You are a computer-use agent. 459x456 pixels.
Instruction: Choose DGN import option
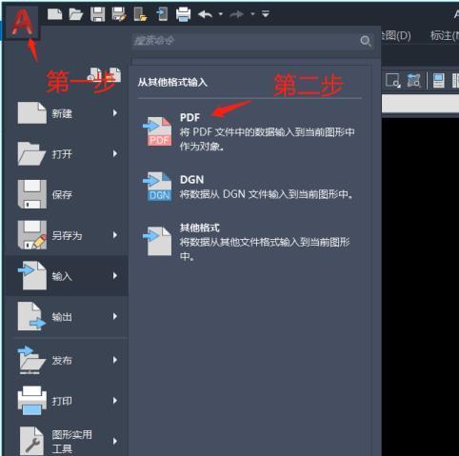pos(249,187)
